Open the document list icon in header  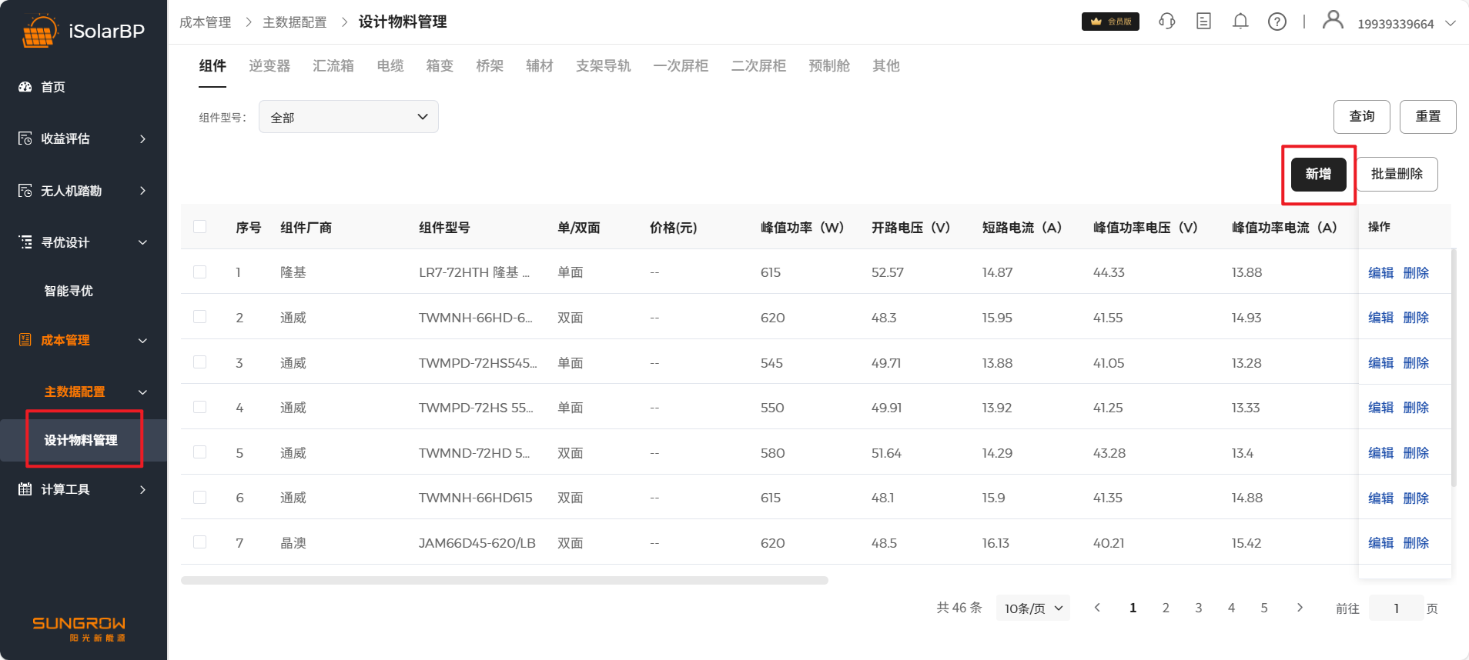[1203, 22]
